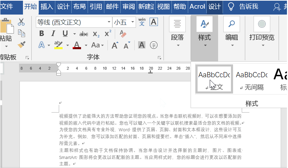Click the Format Painter brush icon
Viewport: 288px width, 168px height.
click(21, 44)
